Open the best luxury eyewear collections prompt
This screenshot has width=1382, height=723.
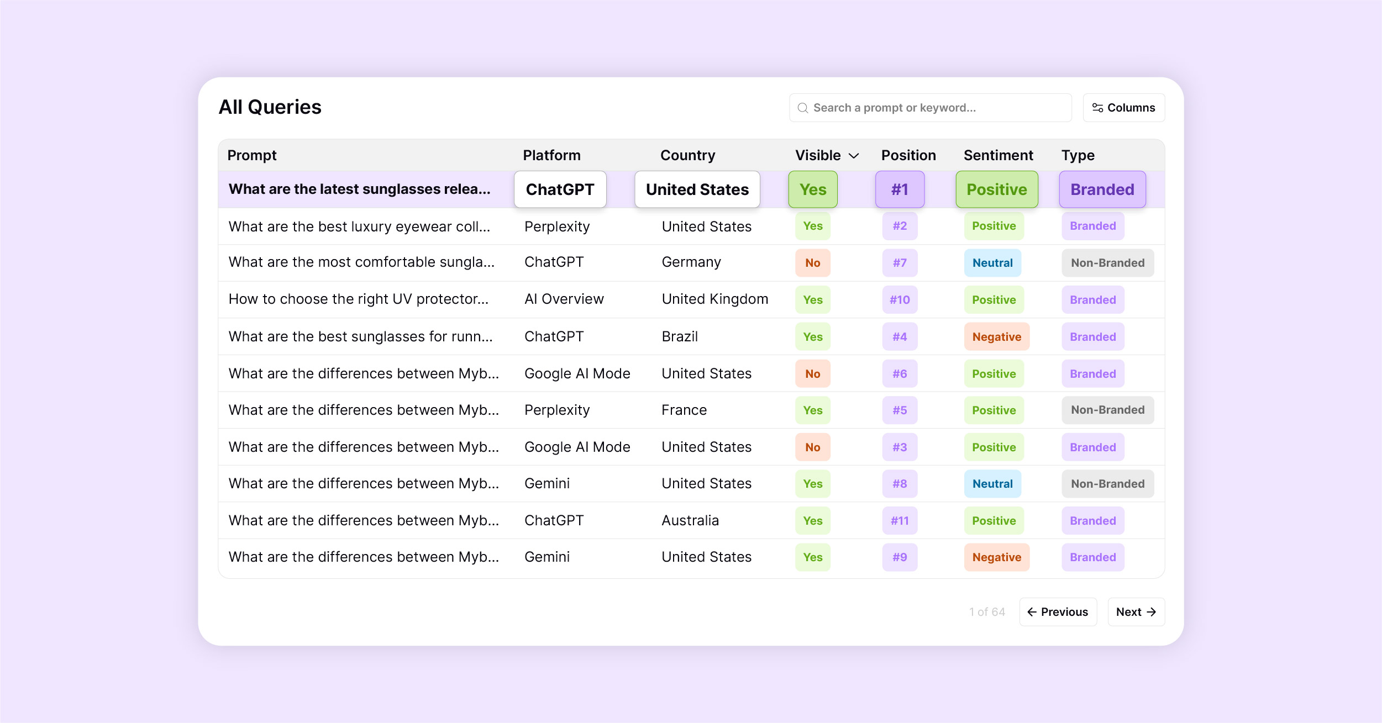[359, 226]
